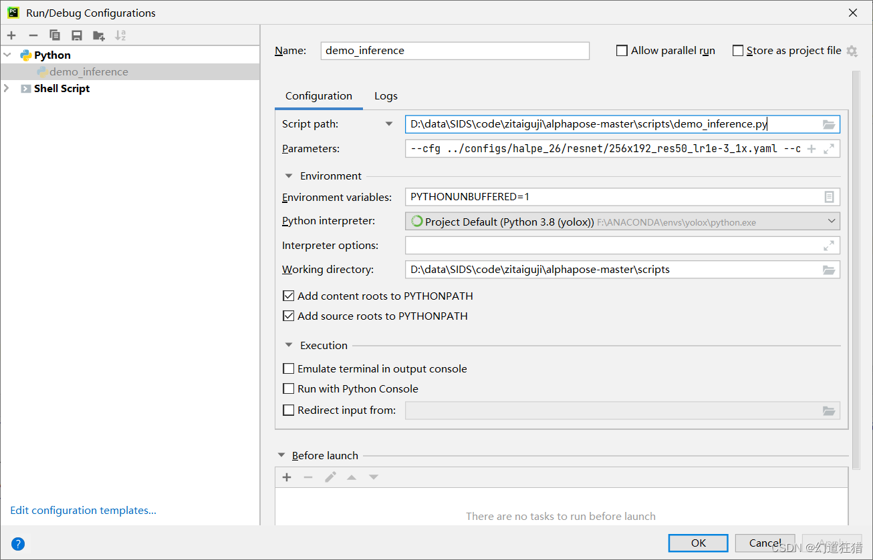The height and width of the screenshot is (560, 873).
Task: Open the Python interpreter dropdown
Action: [x=832, y=220]
